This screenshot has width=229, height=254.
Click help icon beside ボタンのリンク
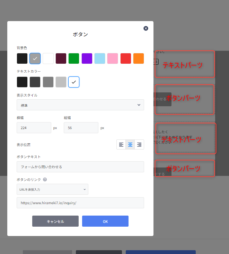(x=45, y=180)
